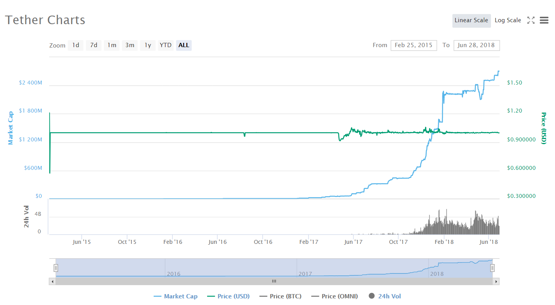Click the $0.600000 price axis label
The height and width of the screenshot is (305, 555).
tap(521, 168)
